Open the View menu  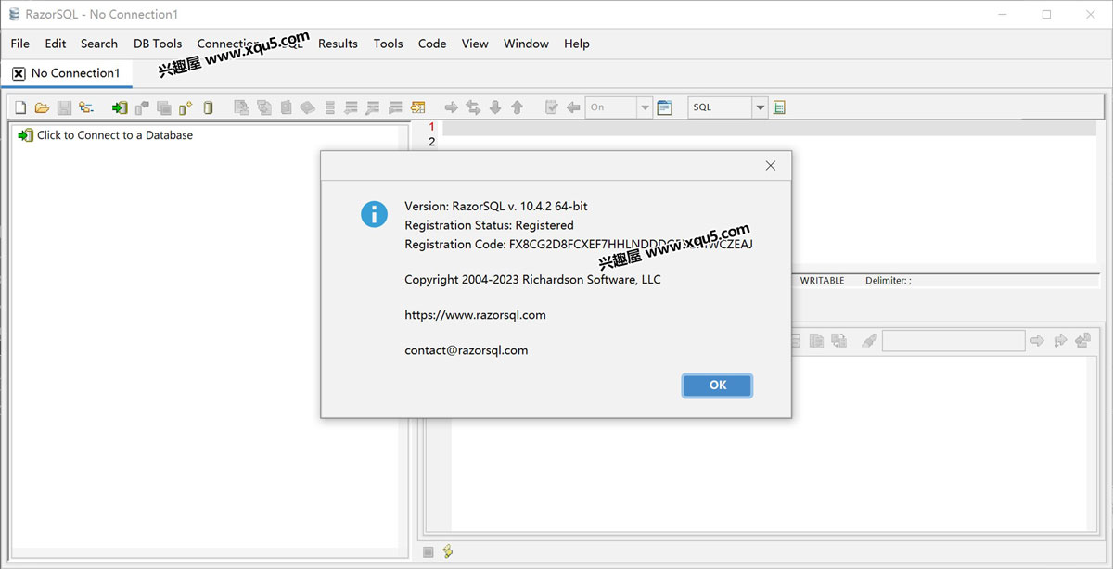pos(475,44)
